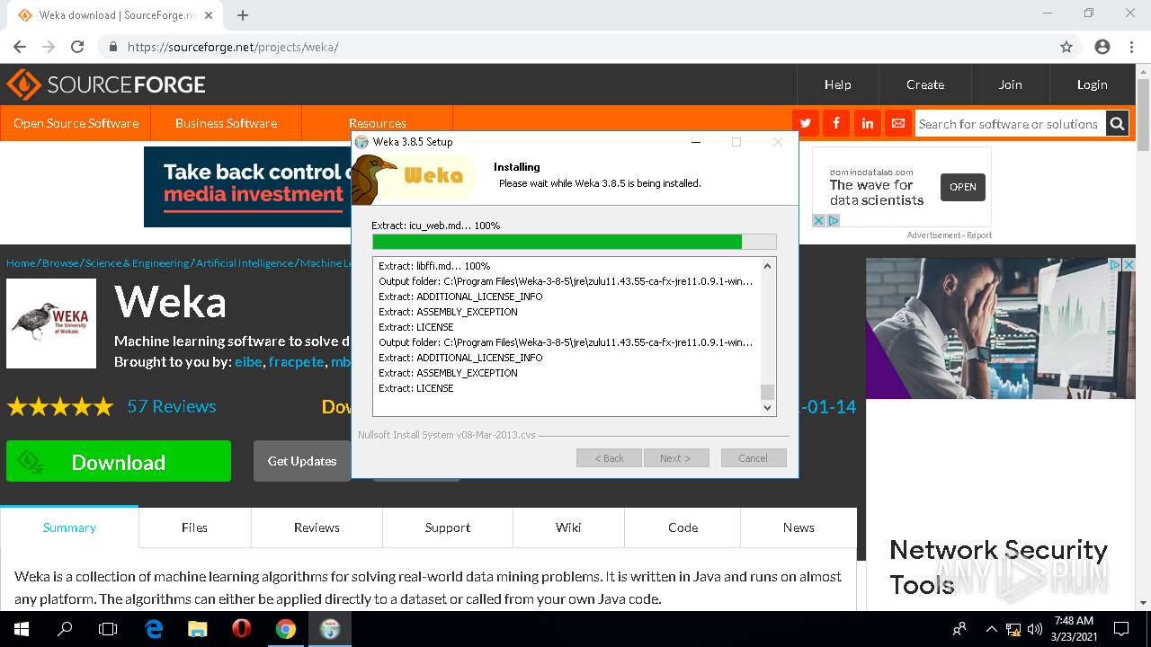Viewport: 1151px width, 647px height.
Task: Open Task View on taskbar
Action: point(108,629)
